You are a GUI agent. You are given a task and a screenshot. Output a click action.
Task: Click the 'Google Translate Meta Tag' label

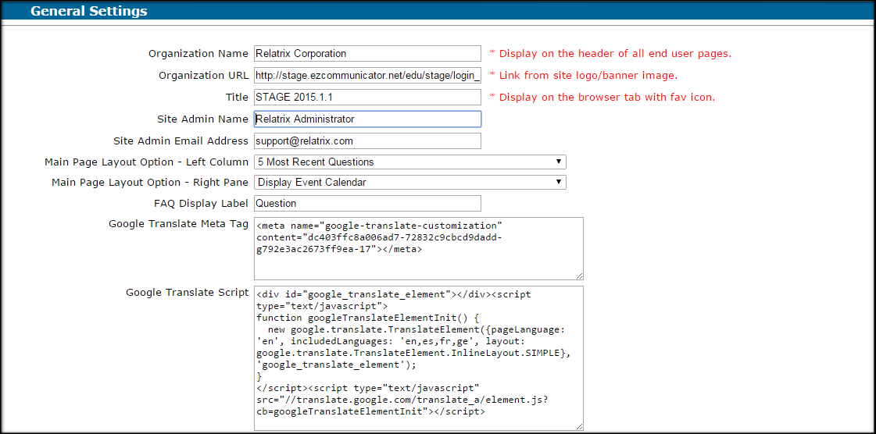[179, 224]
